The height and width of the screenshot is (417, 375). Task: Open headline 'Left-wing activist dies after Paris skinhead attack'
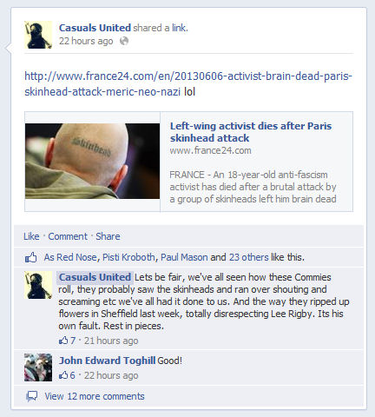tap(251, 132)
